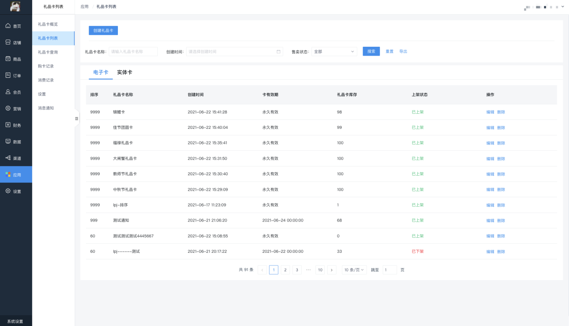Select 礼品卡列表 in the submenu
569x326 pixels.
(54, 38)
